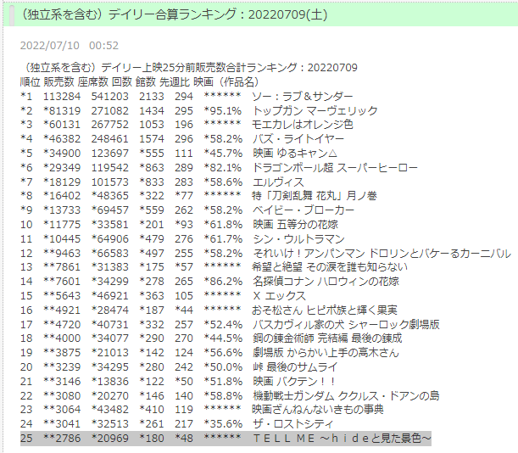This screenshot has height=453, width=518.
Task: Click seat count 267752
Action: click(x=109, y=125)
